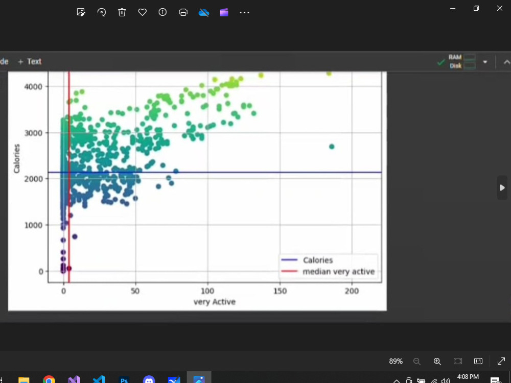This screenshot has height=383, width=511.
Task: Open the Edit image tool
Action: (81, 12)
